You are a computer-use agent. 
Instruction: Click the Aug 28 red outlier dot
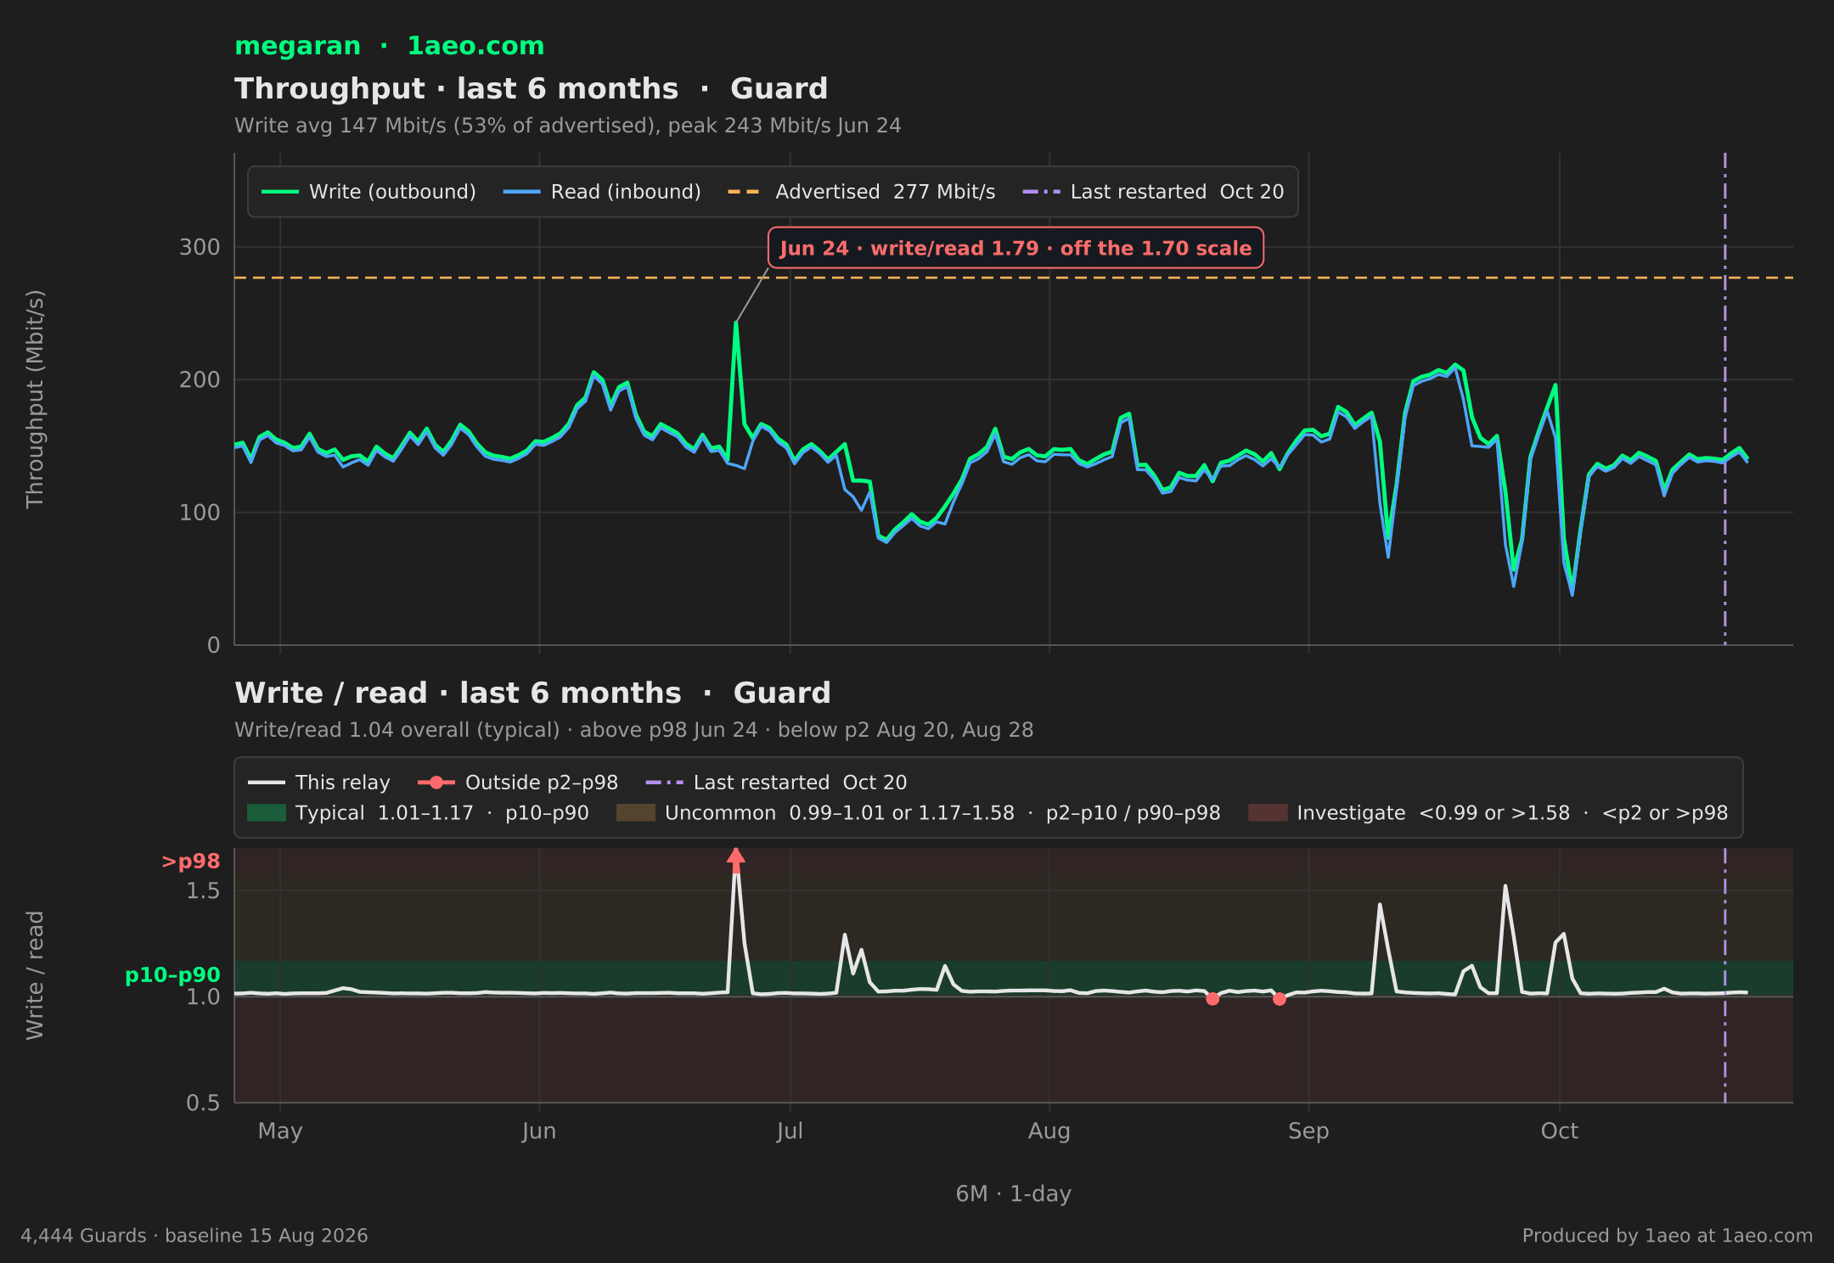[x=1280, y=999]
